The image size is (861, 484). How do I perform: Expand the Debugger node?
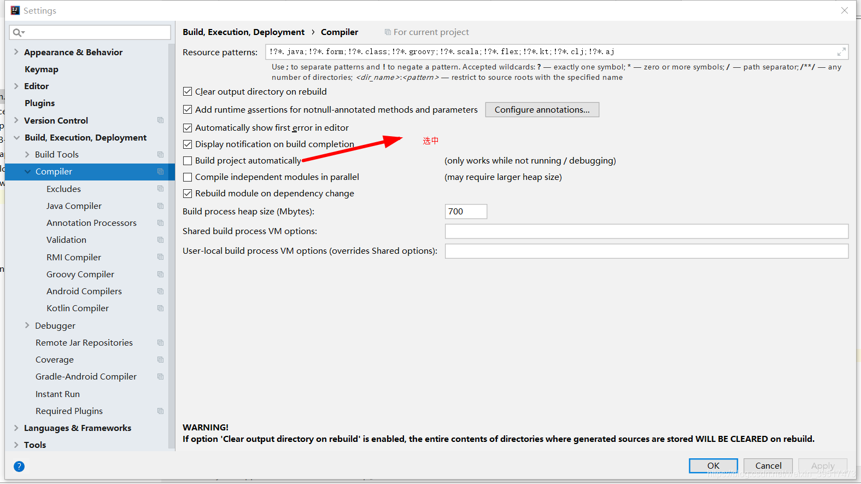[27, 325]
